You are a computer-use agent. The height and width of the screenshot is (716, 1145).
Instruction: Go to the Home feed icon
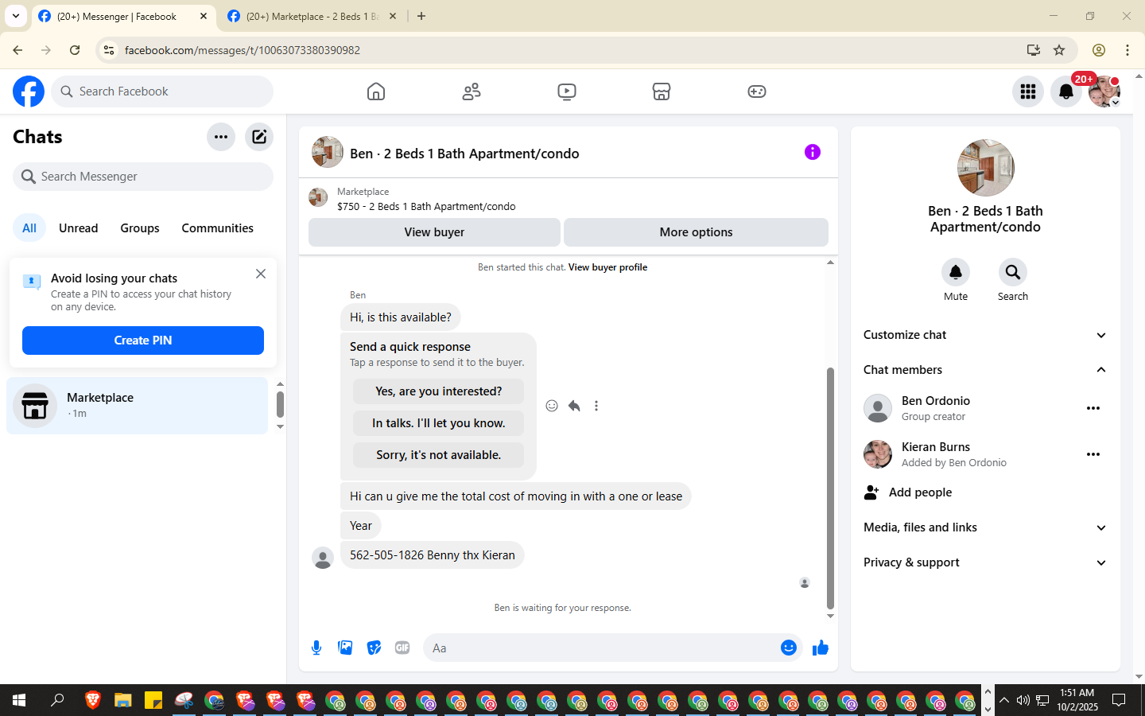tap(376, 91)
